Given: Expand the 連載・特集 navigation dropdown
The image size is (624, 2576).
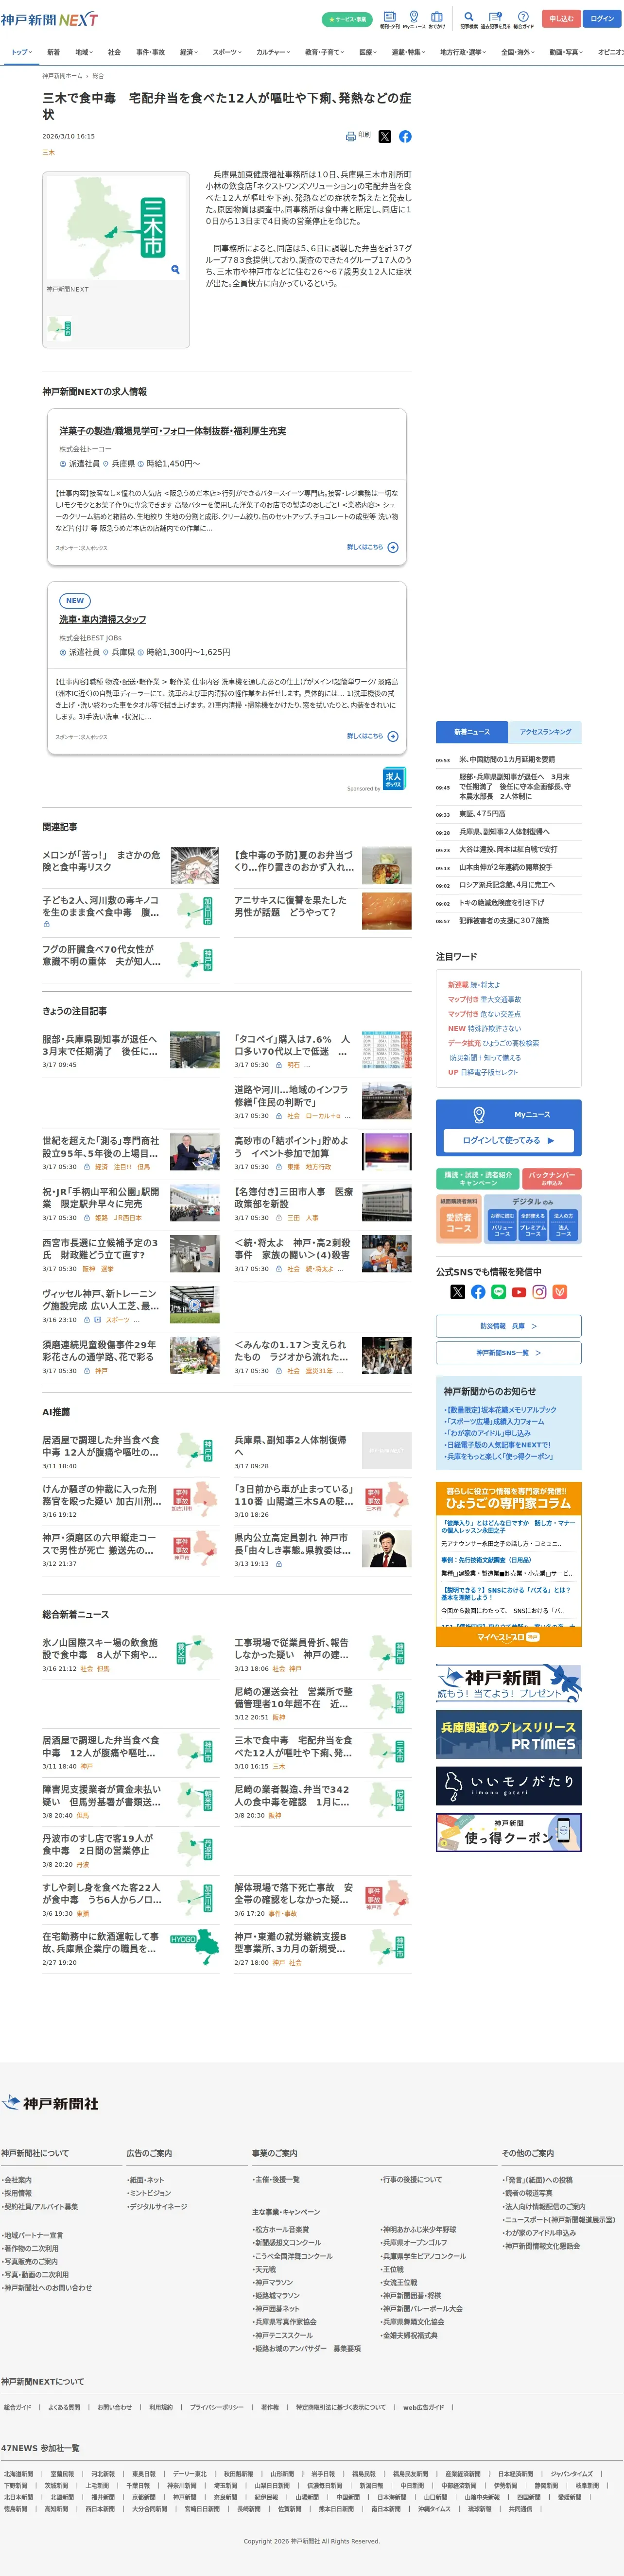Looking at the screenshot, I should (x=408, y=52).
